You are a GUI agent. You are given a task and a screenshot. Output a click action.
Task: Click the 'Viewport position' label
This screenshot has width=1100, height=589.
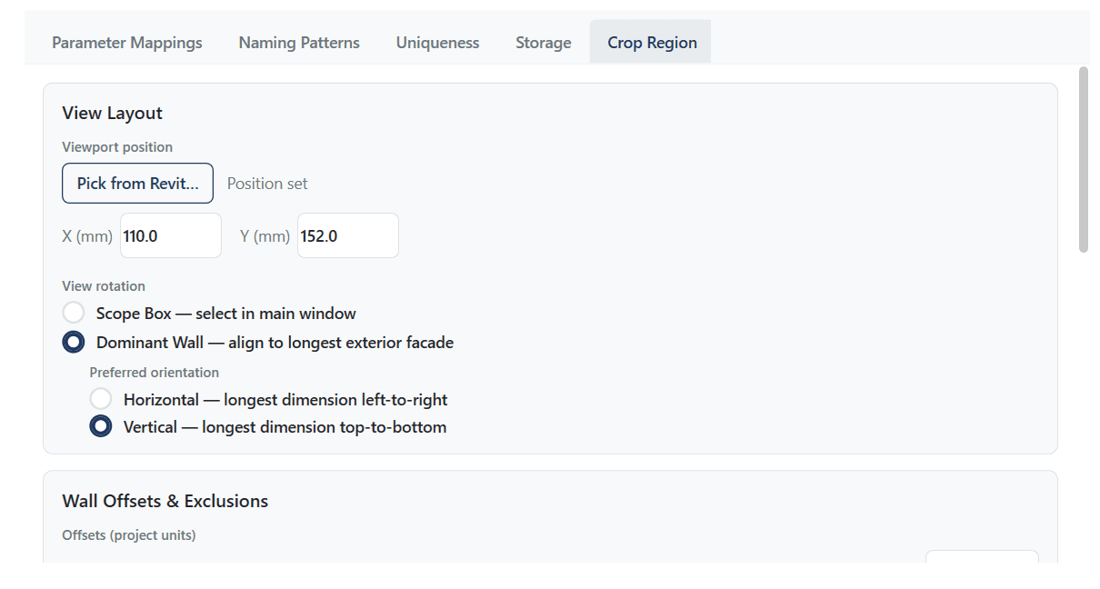point(117,147)
